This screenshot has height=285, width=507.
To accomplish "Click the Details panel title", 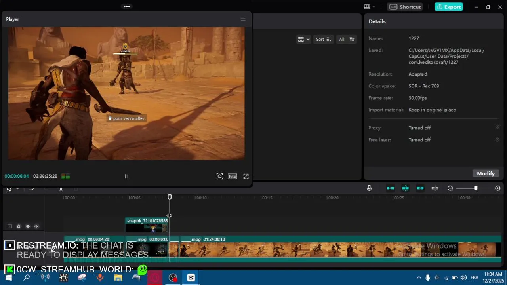I will tap(377, 21).
